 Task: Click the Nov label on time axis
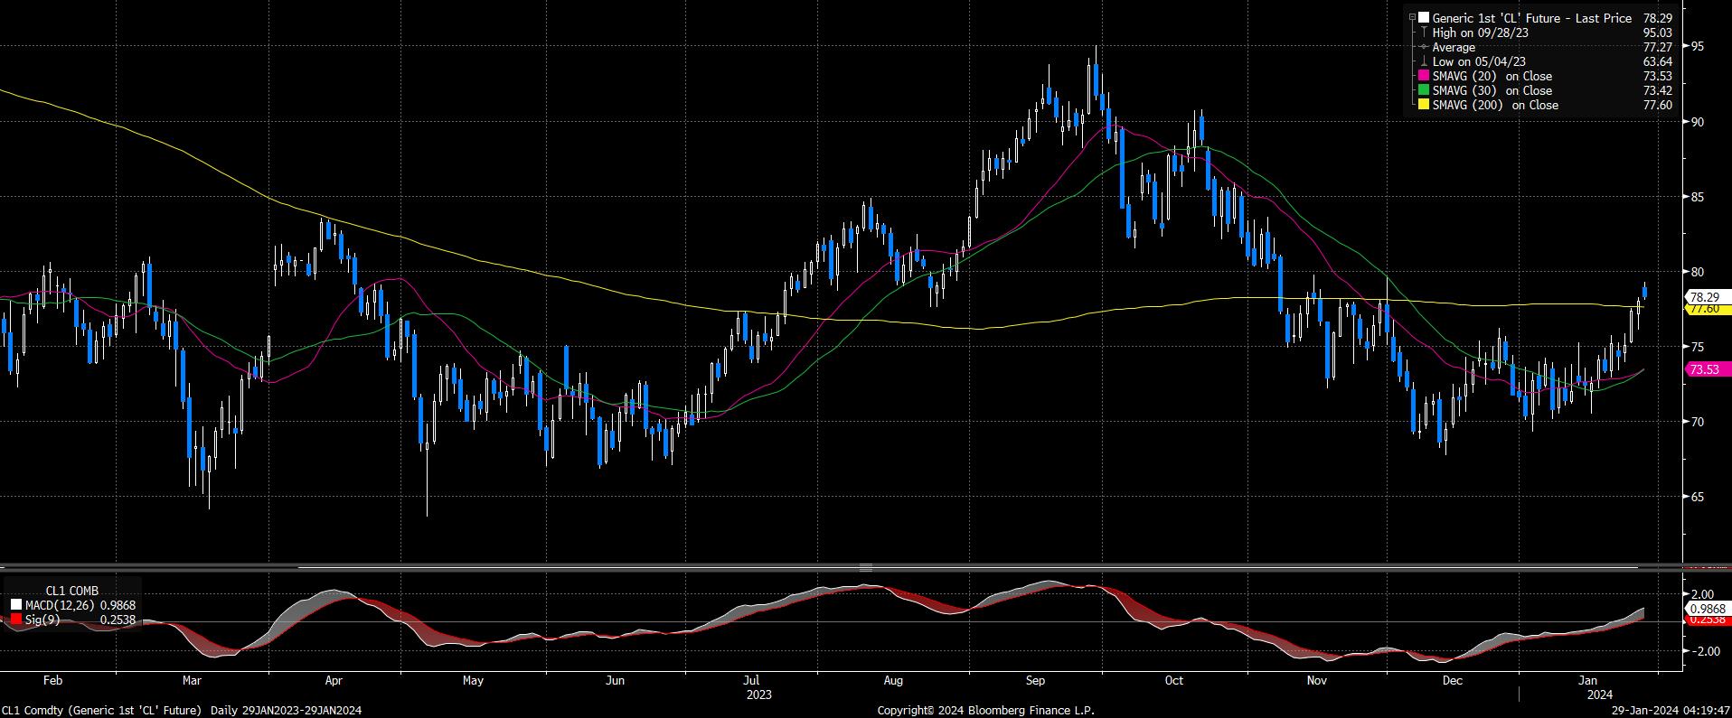(1316, 680)
